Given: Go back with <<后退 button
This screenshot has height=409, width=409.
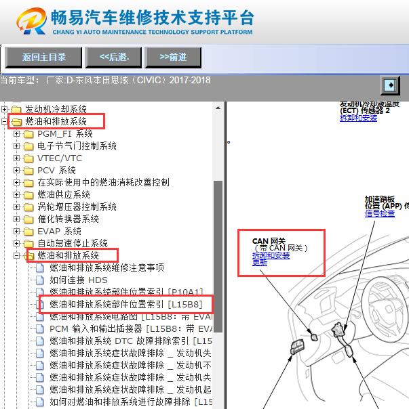Looking at the screenshot, I should pos(113,58).
